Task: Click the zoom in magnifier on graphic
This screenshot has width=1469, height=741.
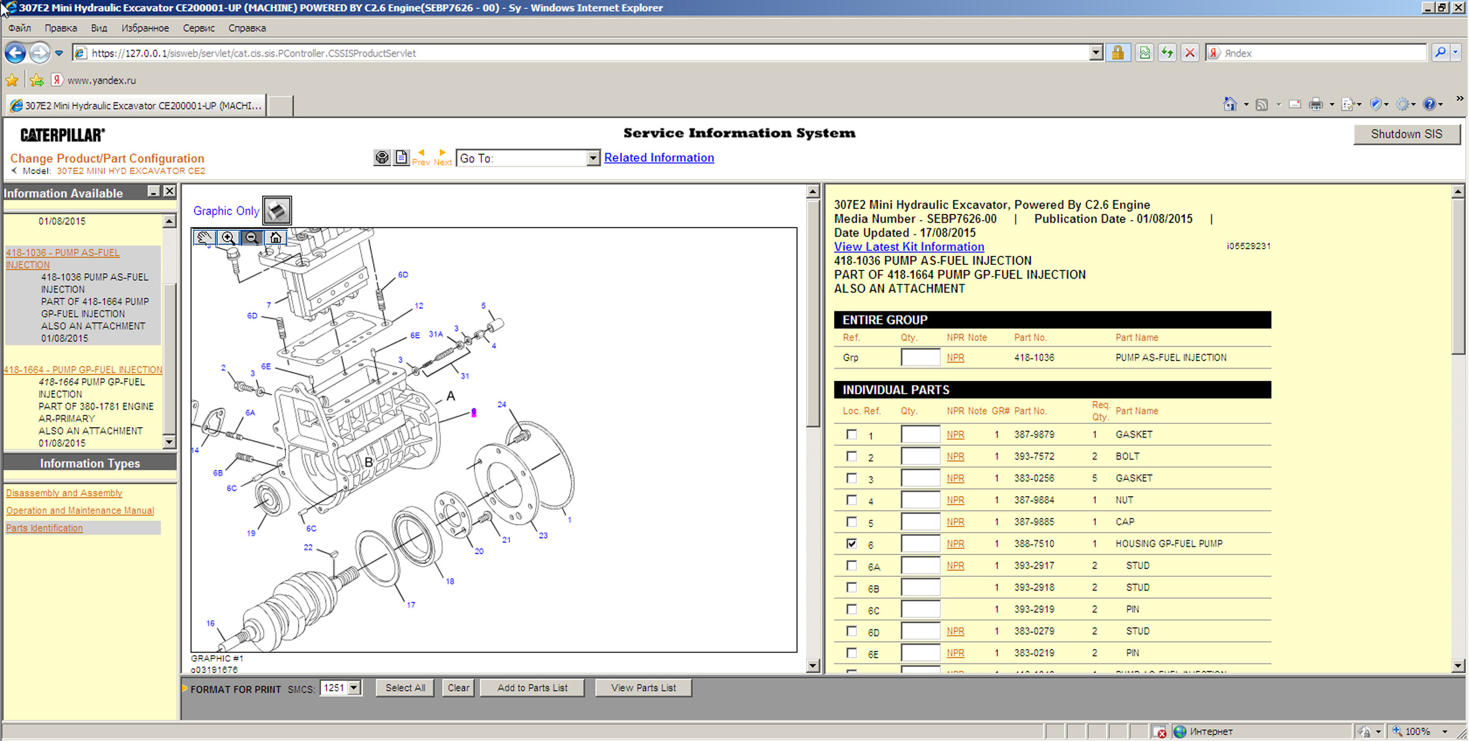Action: [x=228, y=237]
